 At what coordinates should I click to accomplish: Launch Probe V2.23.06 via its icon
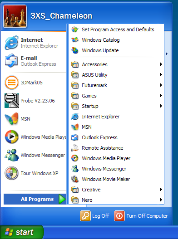12,101
